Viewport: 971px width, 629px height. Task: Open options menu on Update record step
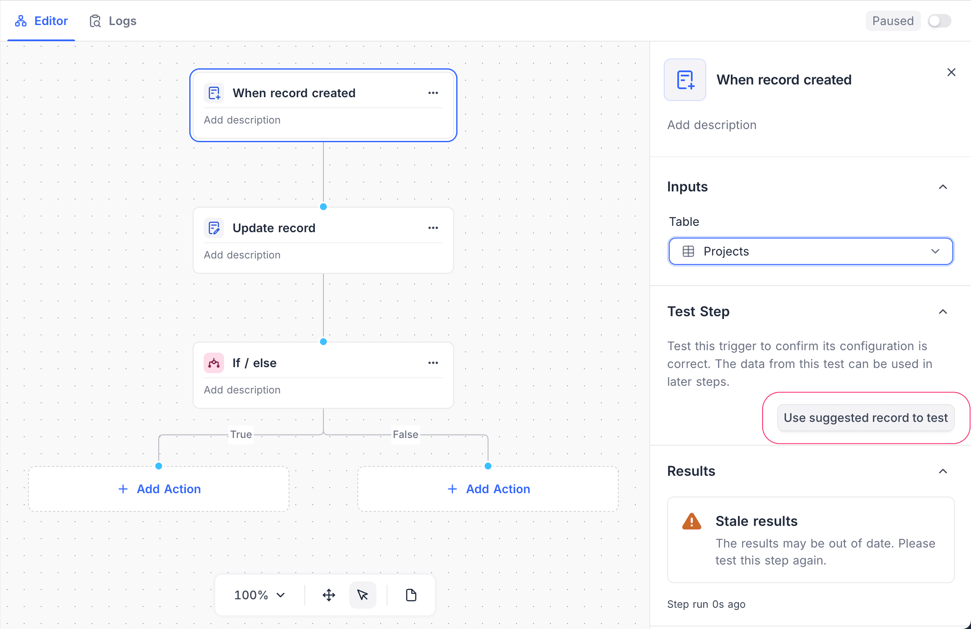(x=433, y=227)
